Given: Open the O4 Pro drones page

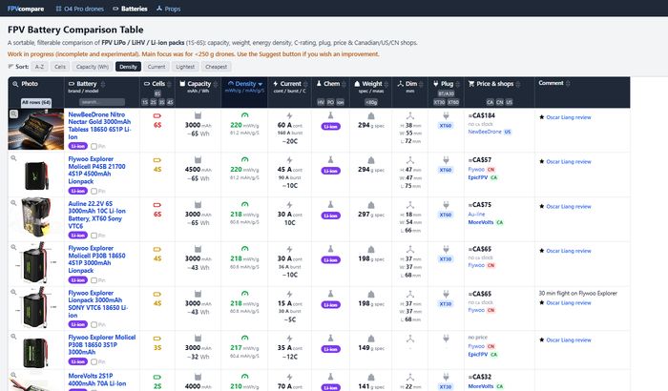Looking at the screenshot, I should coord(79,9).
